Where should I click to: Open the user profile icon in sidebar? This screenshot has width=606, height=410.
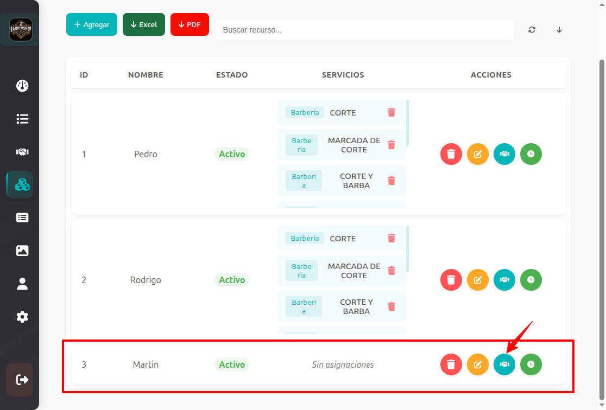click(22, 284)
